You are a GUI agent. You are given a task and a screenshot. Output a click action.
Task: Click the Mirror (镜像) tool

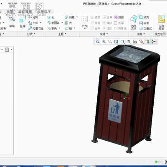pos(96,18)
